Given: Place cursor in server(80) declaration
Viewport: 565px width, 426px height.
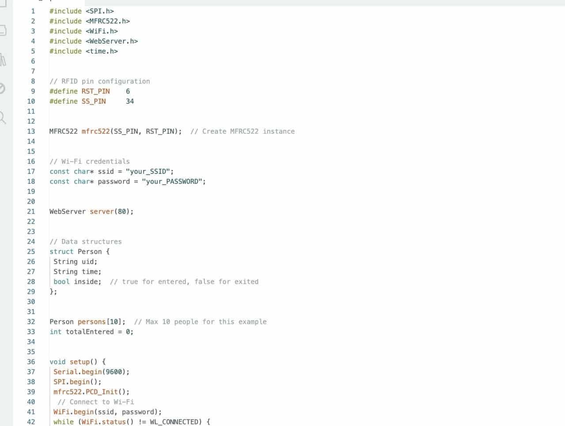Looking at the screenshot, I should pyautogui.click(x=111, y=212).
